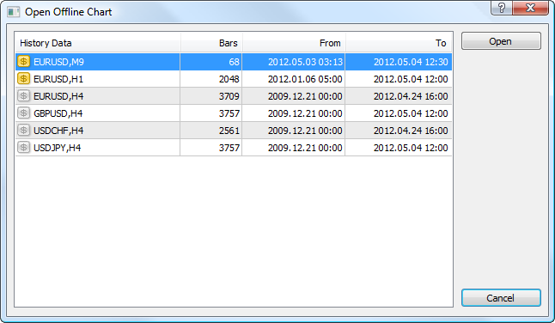Select the EURUSD,M9 row label
This screenshot has height=323, width=555.
[x=58, y=62]
